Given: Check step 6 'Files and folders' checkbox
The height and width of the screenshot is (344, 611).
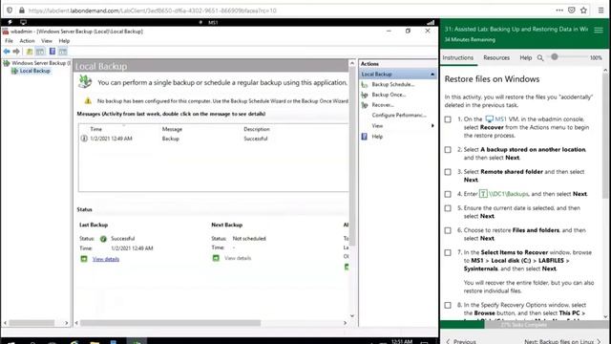Looking at the screenshot, I should point(448,230).
